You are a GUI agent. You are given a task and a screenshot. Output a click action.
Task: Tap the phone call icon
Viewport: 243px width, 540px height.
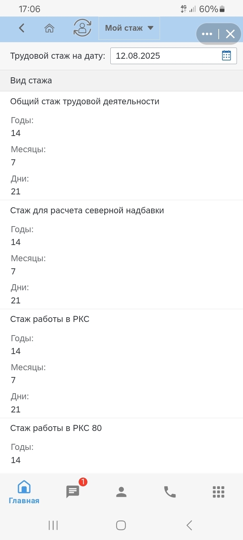pos(170,492)
